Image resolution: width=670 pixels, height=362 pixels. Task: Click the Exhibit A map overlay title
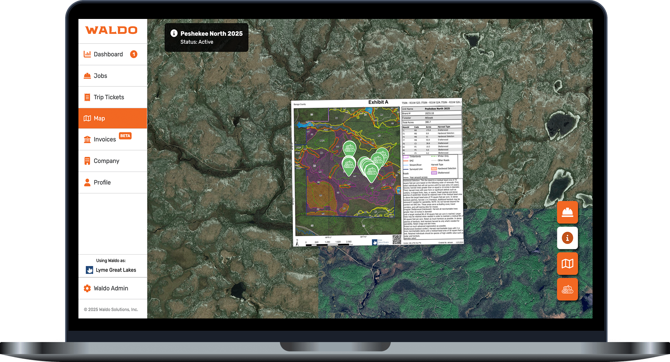[378, 102]
